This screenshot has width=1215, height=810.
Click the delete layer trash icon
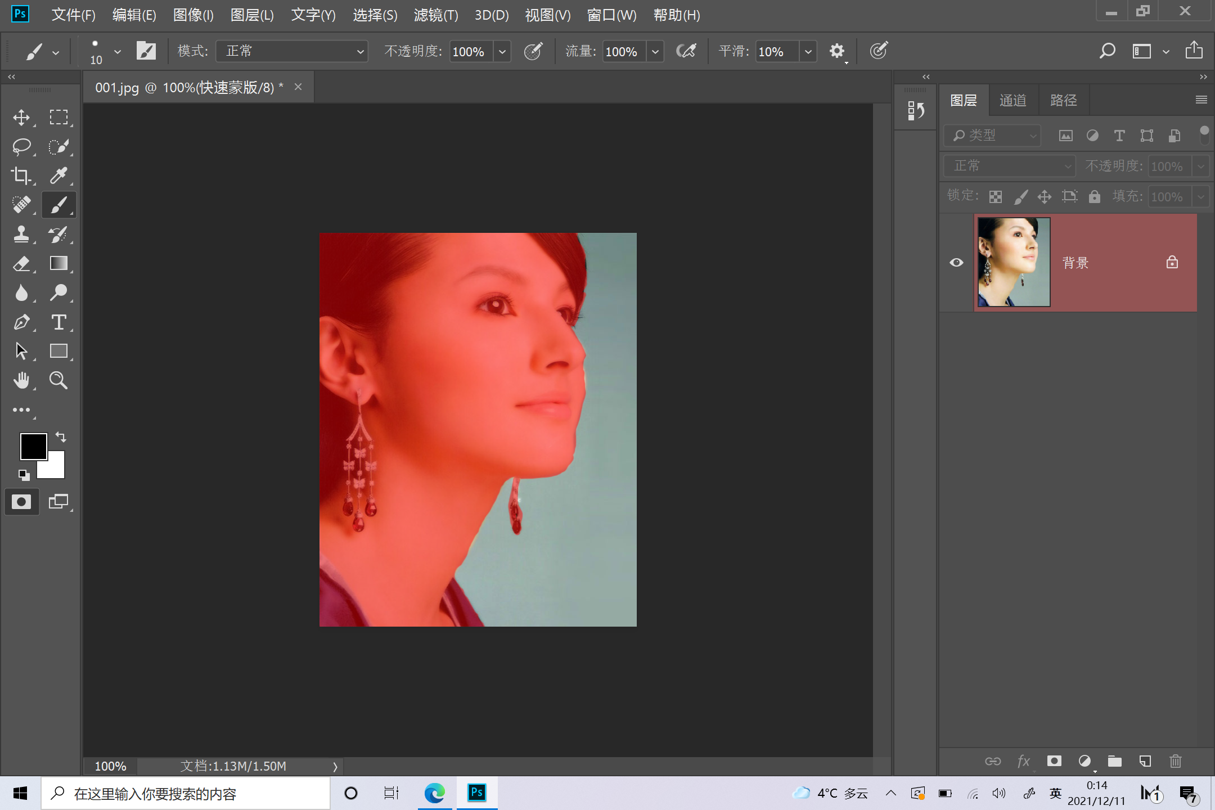(1176, 761)
